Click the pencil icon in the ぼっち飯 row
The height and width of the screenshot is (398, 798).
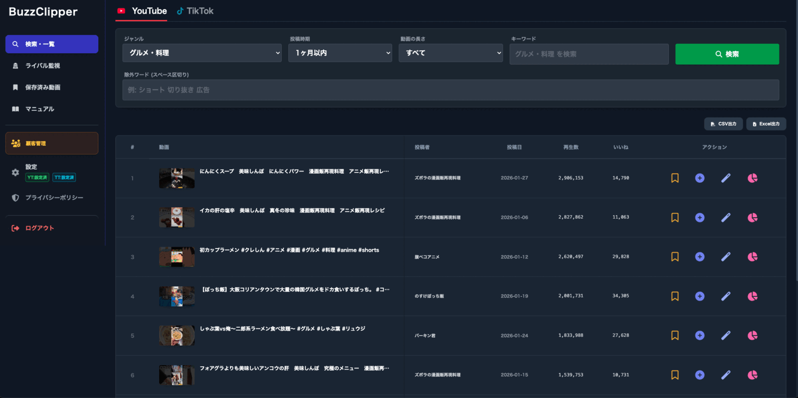726,296
